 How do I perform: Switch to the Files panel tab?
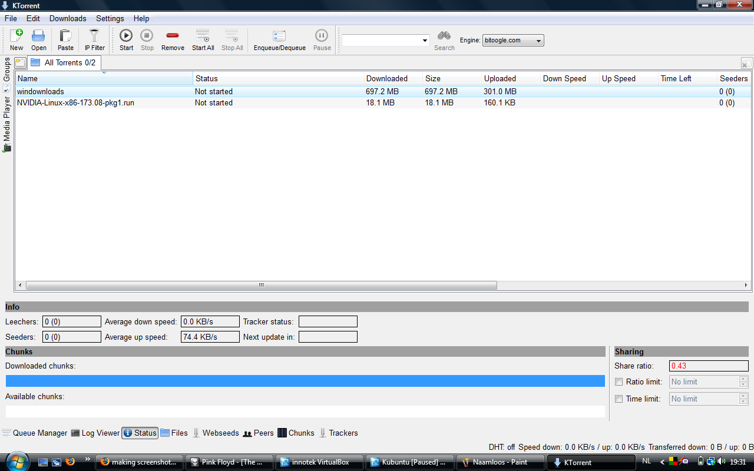click(x=174, y=433)
